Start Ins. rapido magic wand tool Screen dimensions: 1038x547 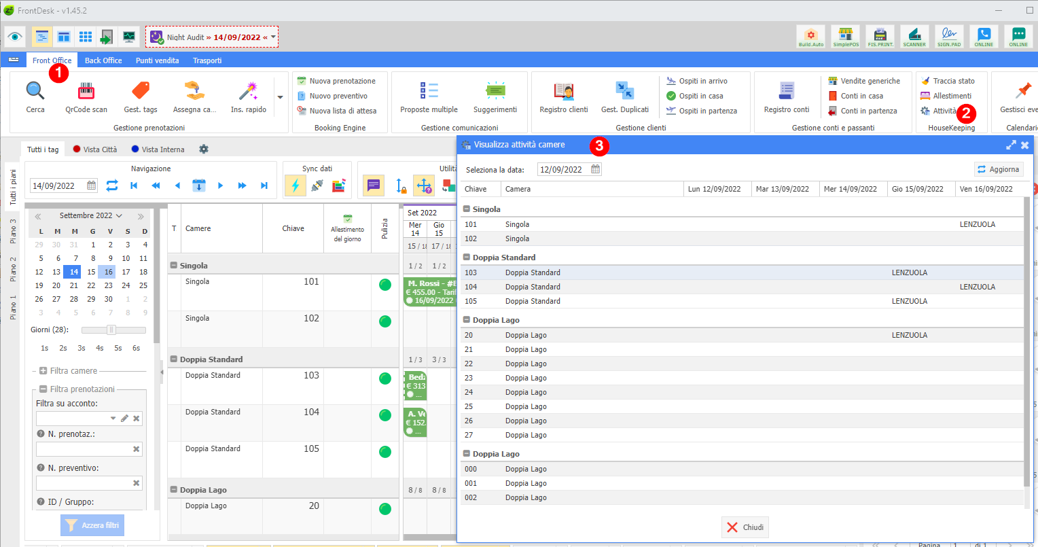[x=249, y=96]
